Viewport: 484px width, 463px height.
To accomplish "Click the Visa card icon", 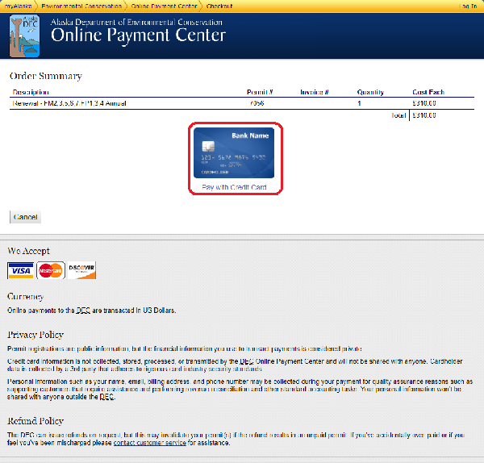I will pyautogui.click(x=21, y=270).
